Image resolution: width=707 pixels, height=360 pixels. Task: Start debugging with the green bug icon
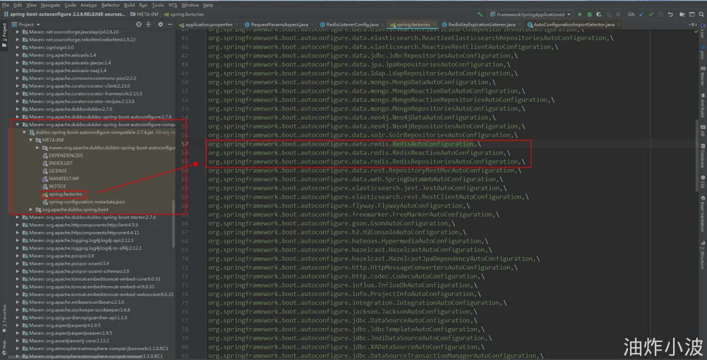589,14
